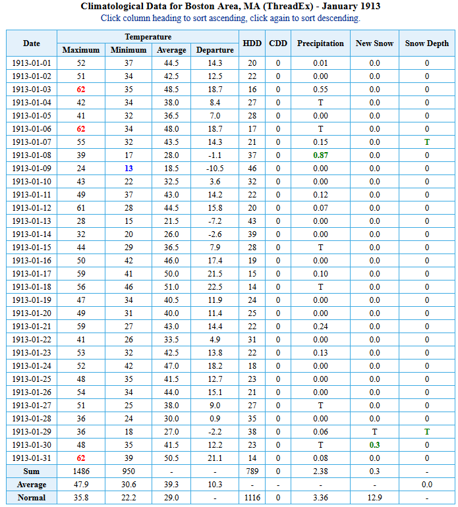Click the Temperature group header

(148, 37)
